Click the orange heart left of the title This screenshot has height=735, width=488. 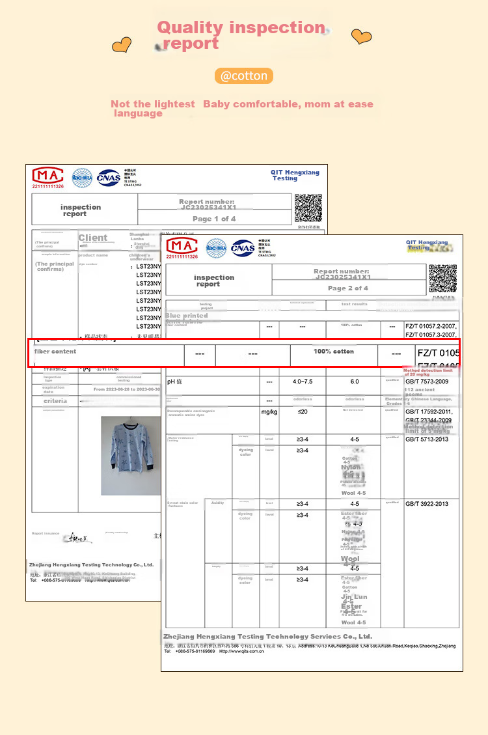pos(122,45)
